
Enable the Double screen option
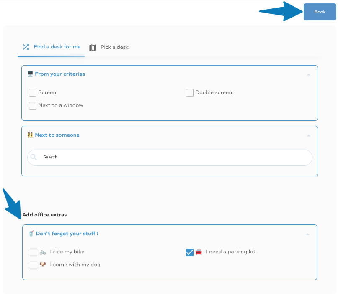(190, 93)
